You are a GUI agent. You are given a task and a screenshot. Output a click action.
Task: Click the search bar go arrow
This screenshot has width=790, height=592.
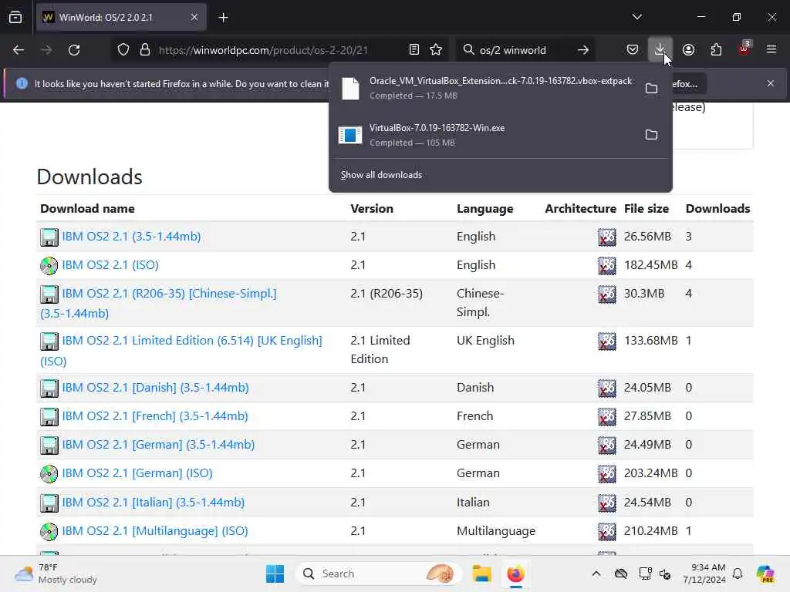click(x=583, y=50)
